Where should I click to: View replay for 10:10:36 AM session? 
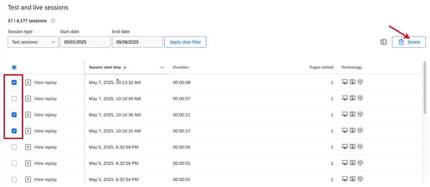[x=41, y=115]
